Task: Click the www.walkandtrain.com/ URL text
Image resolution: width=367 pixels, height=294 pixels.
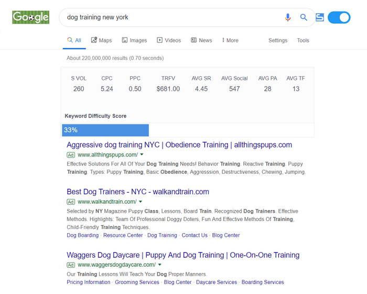Action: click(x=107, y=202)
